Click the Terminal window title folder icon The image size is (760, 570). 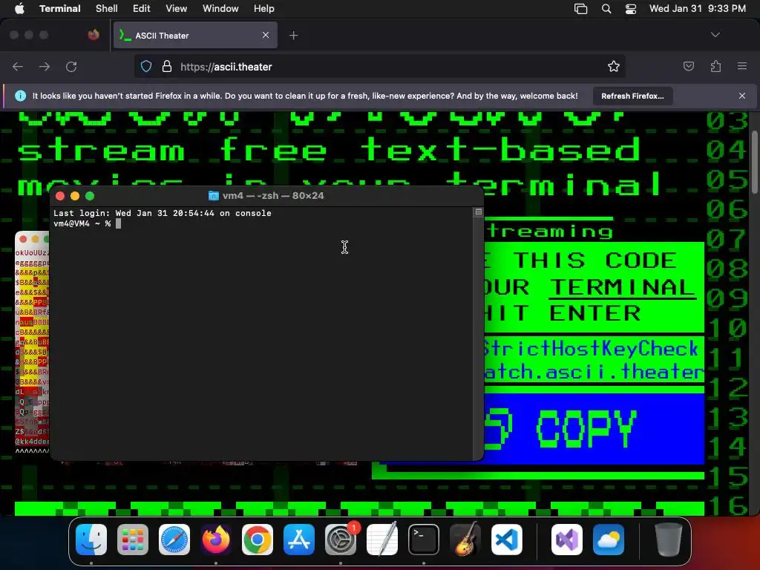point(213,196)
